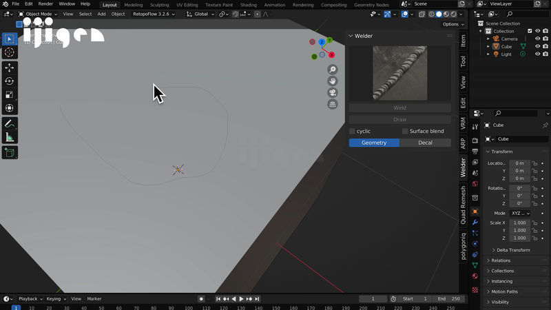Click the Location X value field

[520, 163]
